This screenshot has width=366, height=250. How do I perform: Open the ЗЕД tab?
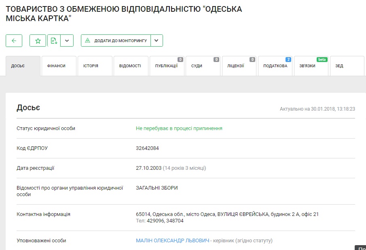(x=347, y=66)
